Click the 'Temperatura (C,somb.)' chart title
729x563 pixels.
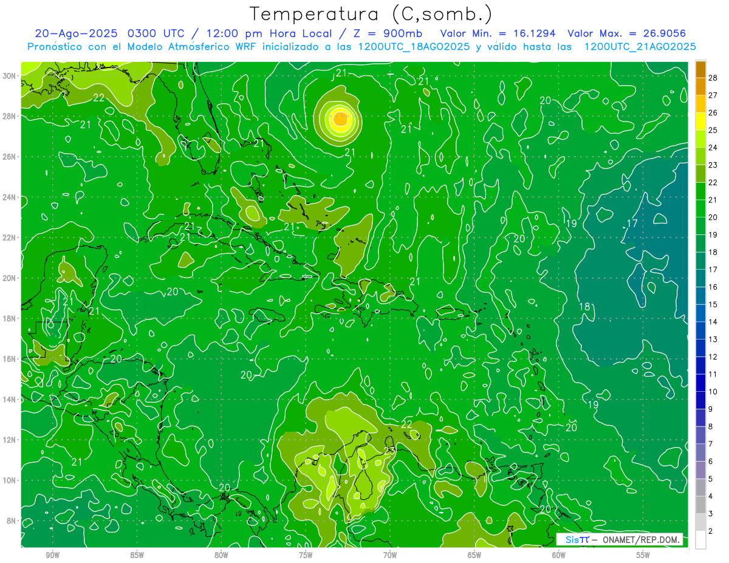click(371, 14)
